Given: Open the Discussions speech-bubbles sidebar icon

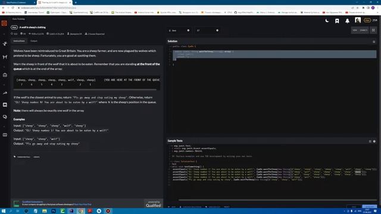Looking at the screenshot, I should click(x=5, y=117).
